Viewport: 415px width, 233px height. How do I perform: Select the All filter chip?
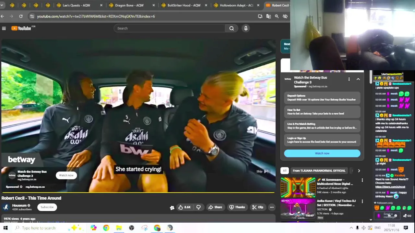pos(284,171)
